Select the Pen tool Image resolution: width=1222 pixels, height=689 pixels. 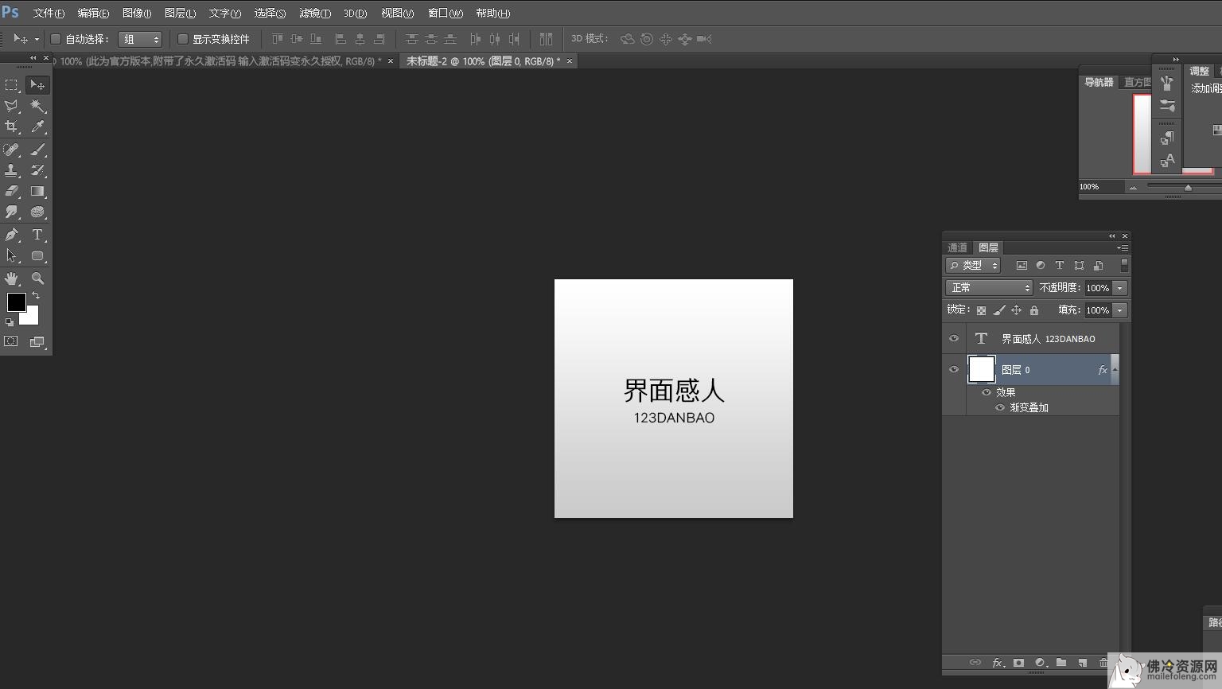(x=11, y=235)
